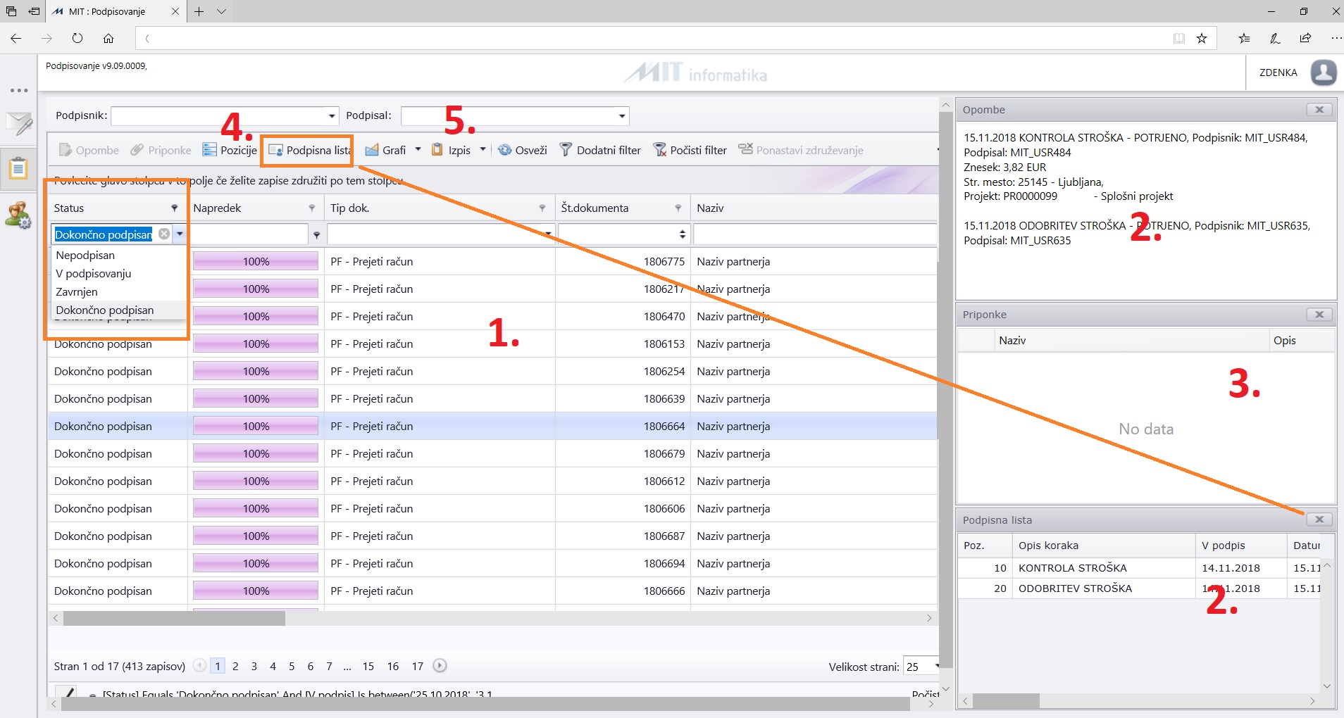
Task: Close the Priponke panel
Action: point(1319,315)
